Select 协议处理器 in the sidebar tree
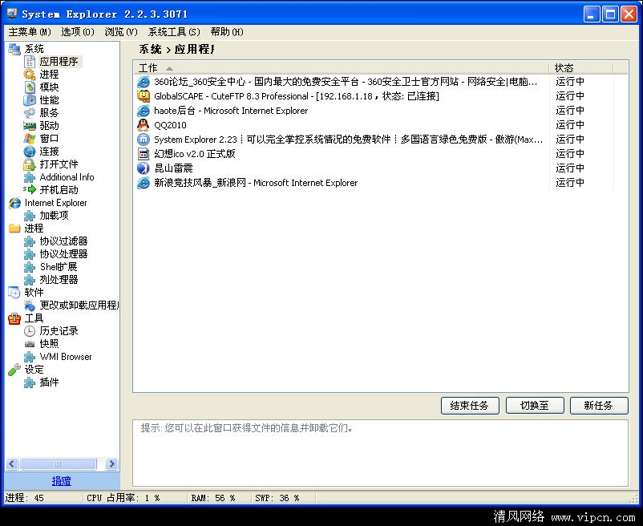Viewport: 643px width, 526px height. (63, 253)
